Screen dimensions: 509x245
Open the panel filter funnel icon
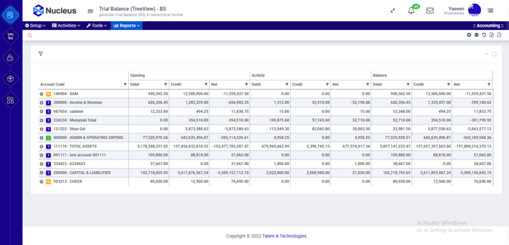41,54
